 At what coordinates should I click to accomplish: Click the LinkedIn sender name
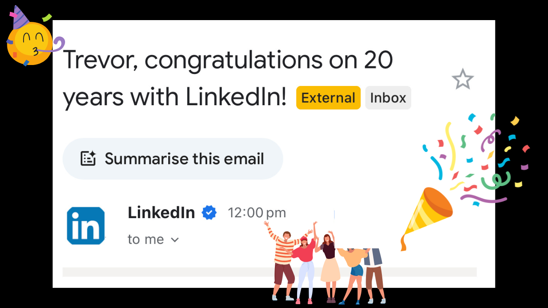161,213
